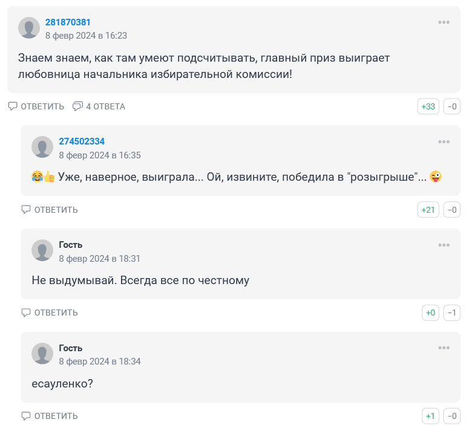Open options menu on "Не выдумывай" comment

pyautogui.click(x=444, y=245)
